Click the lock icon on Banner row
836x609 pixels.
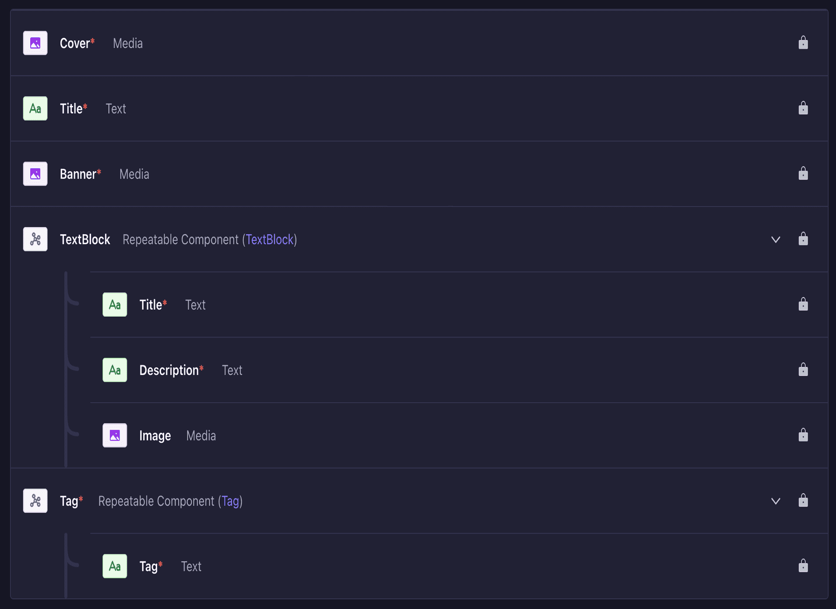[803, 173]
